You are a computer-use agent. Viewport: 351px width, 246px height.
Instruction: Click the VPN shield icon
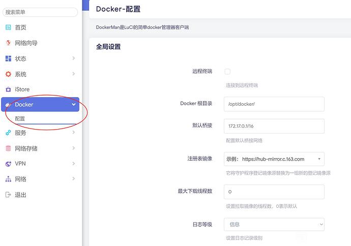click(x=8, y=164)
